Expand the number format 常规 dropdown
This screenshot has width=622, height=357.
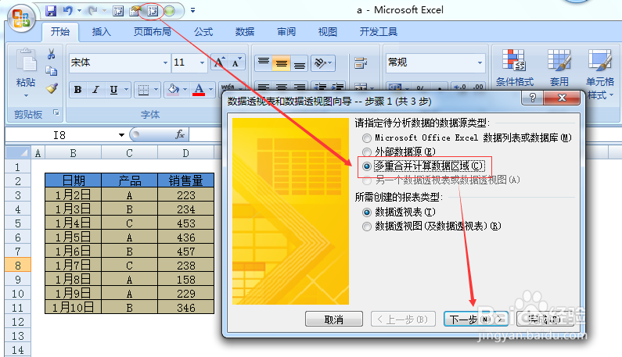click(x=480, y=62)
